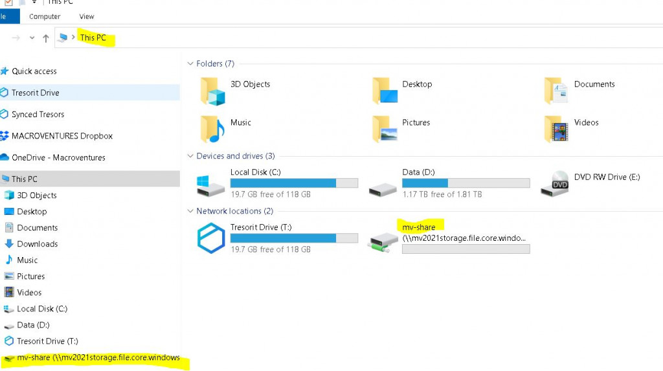Click the Tresorit Drive (T:) capacity bar
This screenshot has width=663, height=371.
click(295, 238)
